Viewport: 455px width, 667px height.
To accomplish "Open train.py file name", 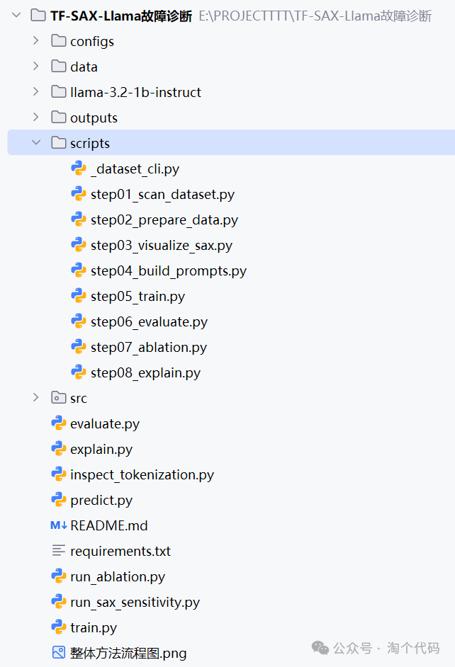I will pos(94,628).
